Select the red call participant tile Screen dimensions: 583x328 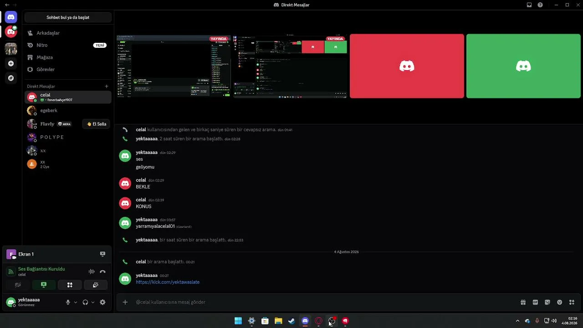point(407,66)
